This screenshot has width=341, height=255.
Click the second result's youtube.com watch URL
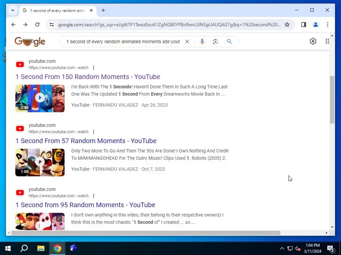click(x=59, y=131)
